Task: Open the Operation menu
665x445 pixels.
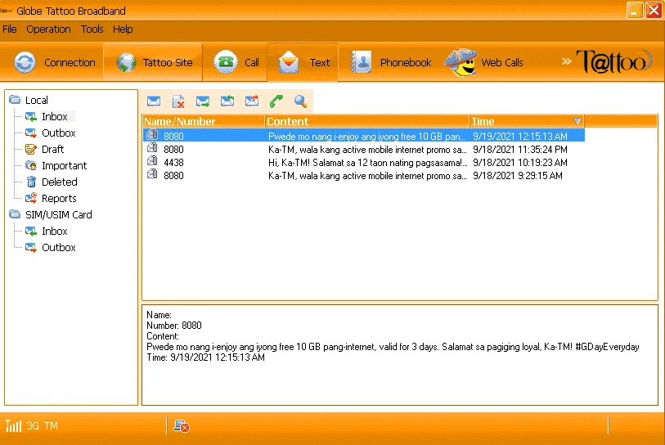Action: pos(48,29)
